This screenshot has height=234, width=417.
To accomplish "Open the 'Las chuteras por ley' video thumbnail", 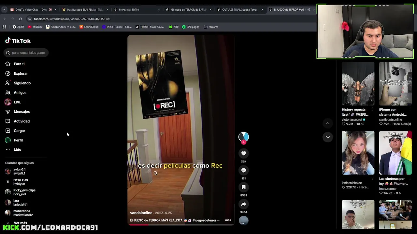I will [395, 153].
